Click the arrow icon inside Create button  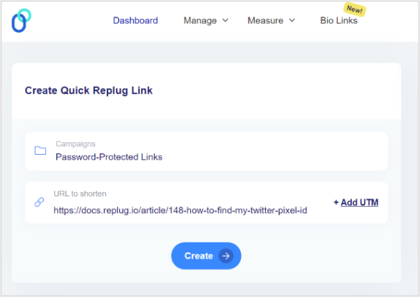[226, 256]
